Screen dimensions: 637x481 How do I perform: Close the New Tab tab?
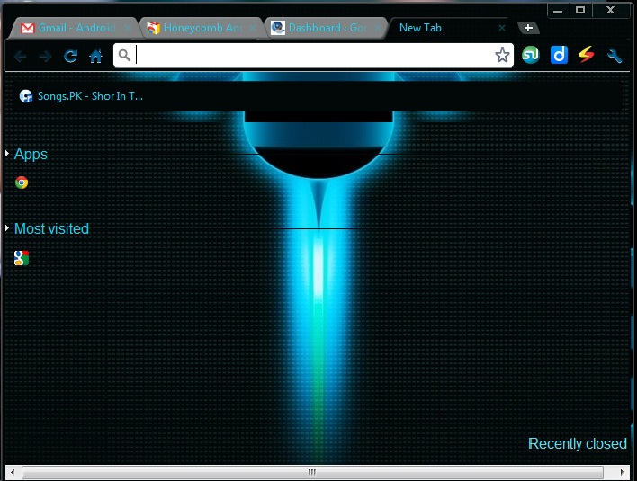coord(502,28)
